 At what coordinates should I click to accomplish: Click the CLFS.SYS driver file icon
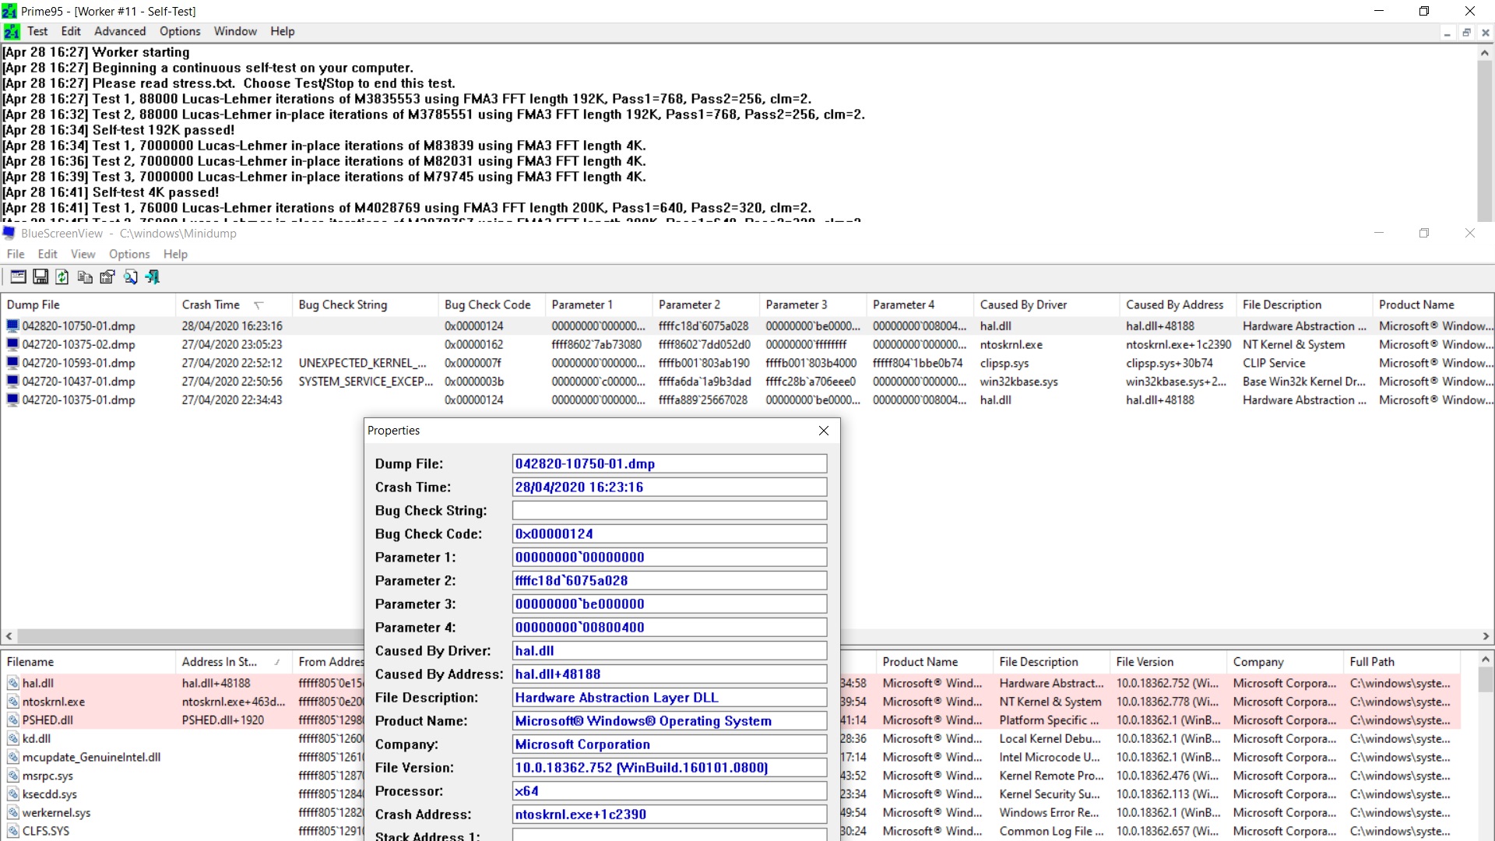pos(13,832)
